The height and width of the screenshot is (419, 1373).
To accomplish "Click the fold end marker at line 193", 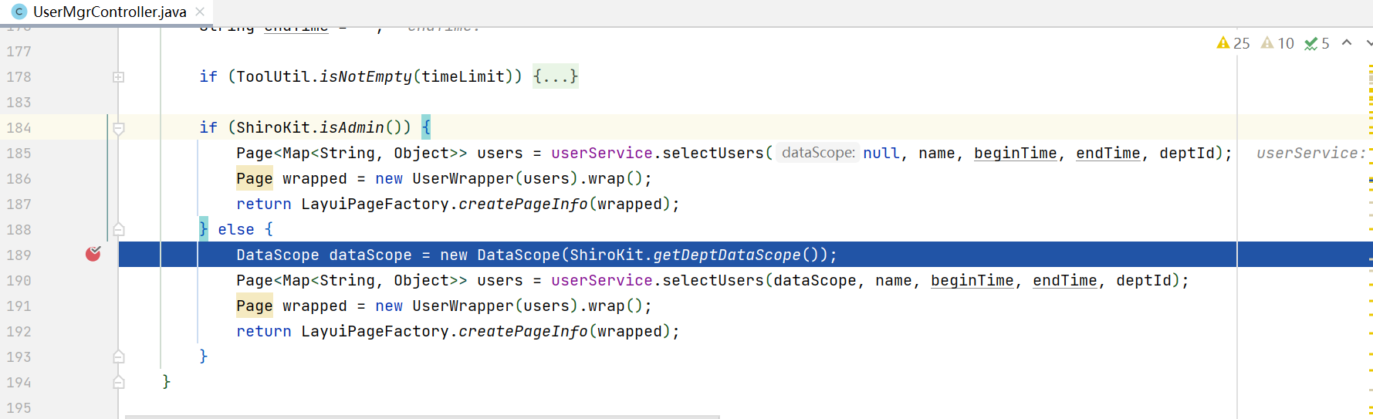I will [x=119, y=356].
